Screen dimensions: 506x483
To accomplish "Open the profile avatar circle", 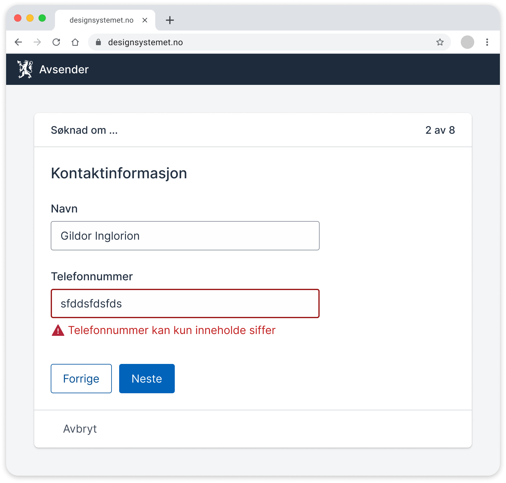I will pos(468,42).
